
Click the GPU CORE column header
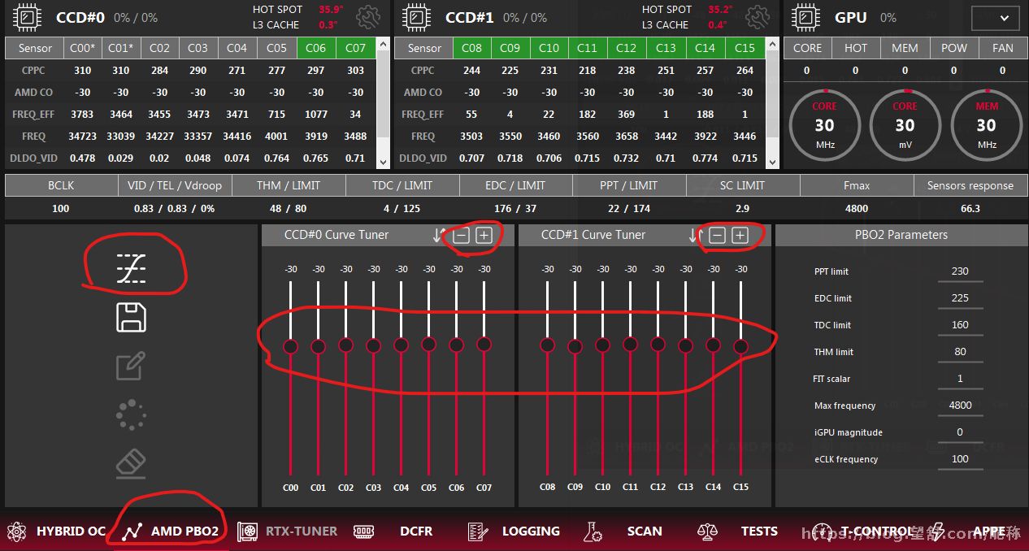807,48
